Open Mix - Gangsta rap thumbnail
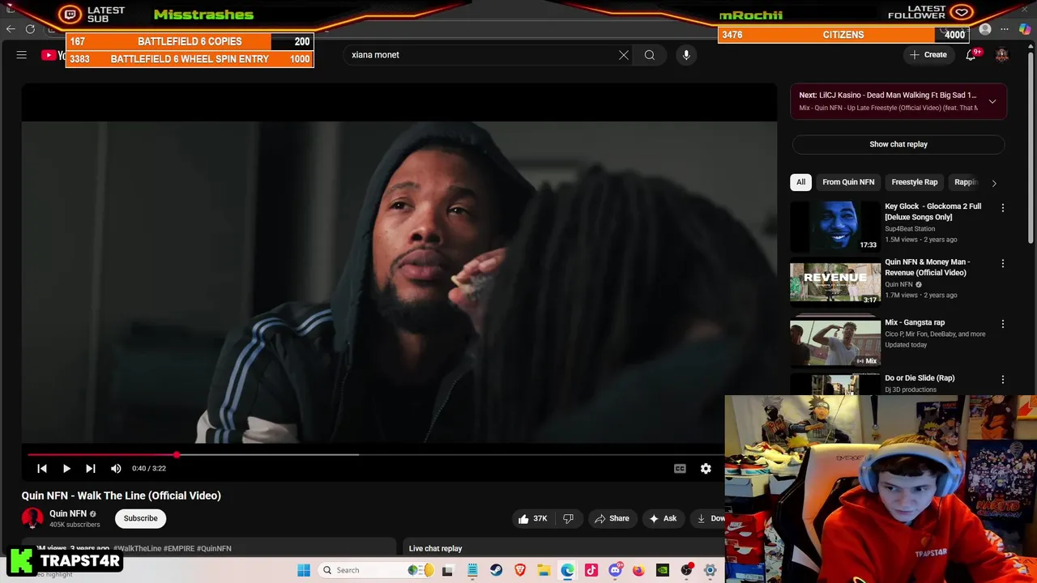The height and width of the screenshot is (583, 1037). [x=835, y=343]
